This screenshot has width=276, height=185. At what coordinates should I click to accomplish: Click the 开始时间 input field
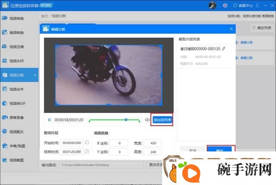[72, 143]
